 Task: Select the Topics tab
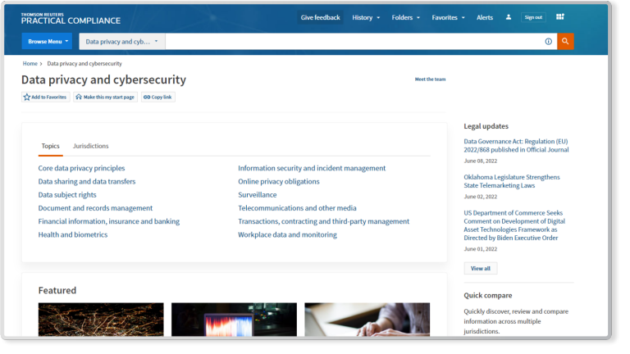tap(50, 146)
